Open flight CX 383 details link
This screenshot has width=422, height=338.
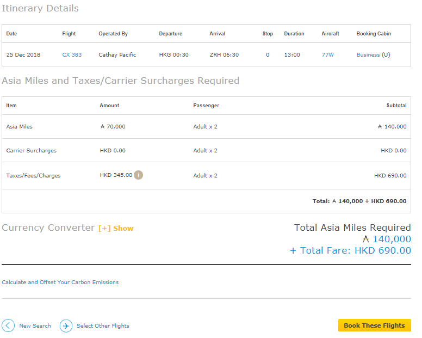point(72,54)
